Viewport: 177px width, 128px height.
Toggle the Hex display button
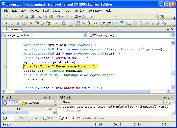[56, 23]
